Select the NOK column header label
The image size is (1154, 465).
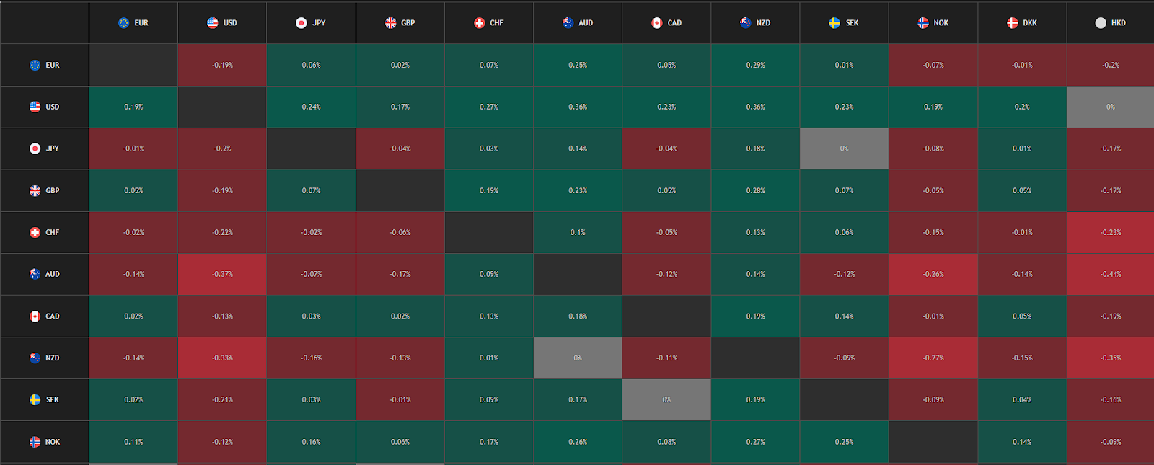coord(941,23)
